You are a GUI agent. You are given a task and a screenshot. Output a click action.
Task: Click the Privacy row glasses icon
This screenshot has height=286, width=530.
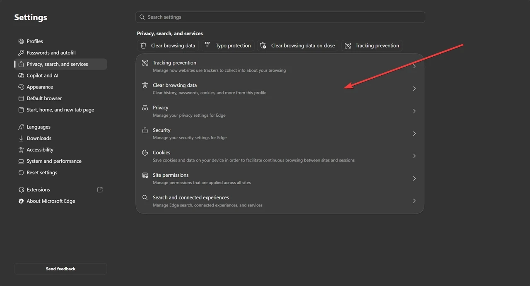click(x=145, y=108)
